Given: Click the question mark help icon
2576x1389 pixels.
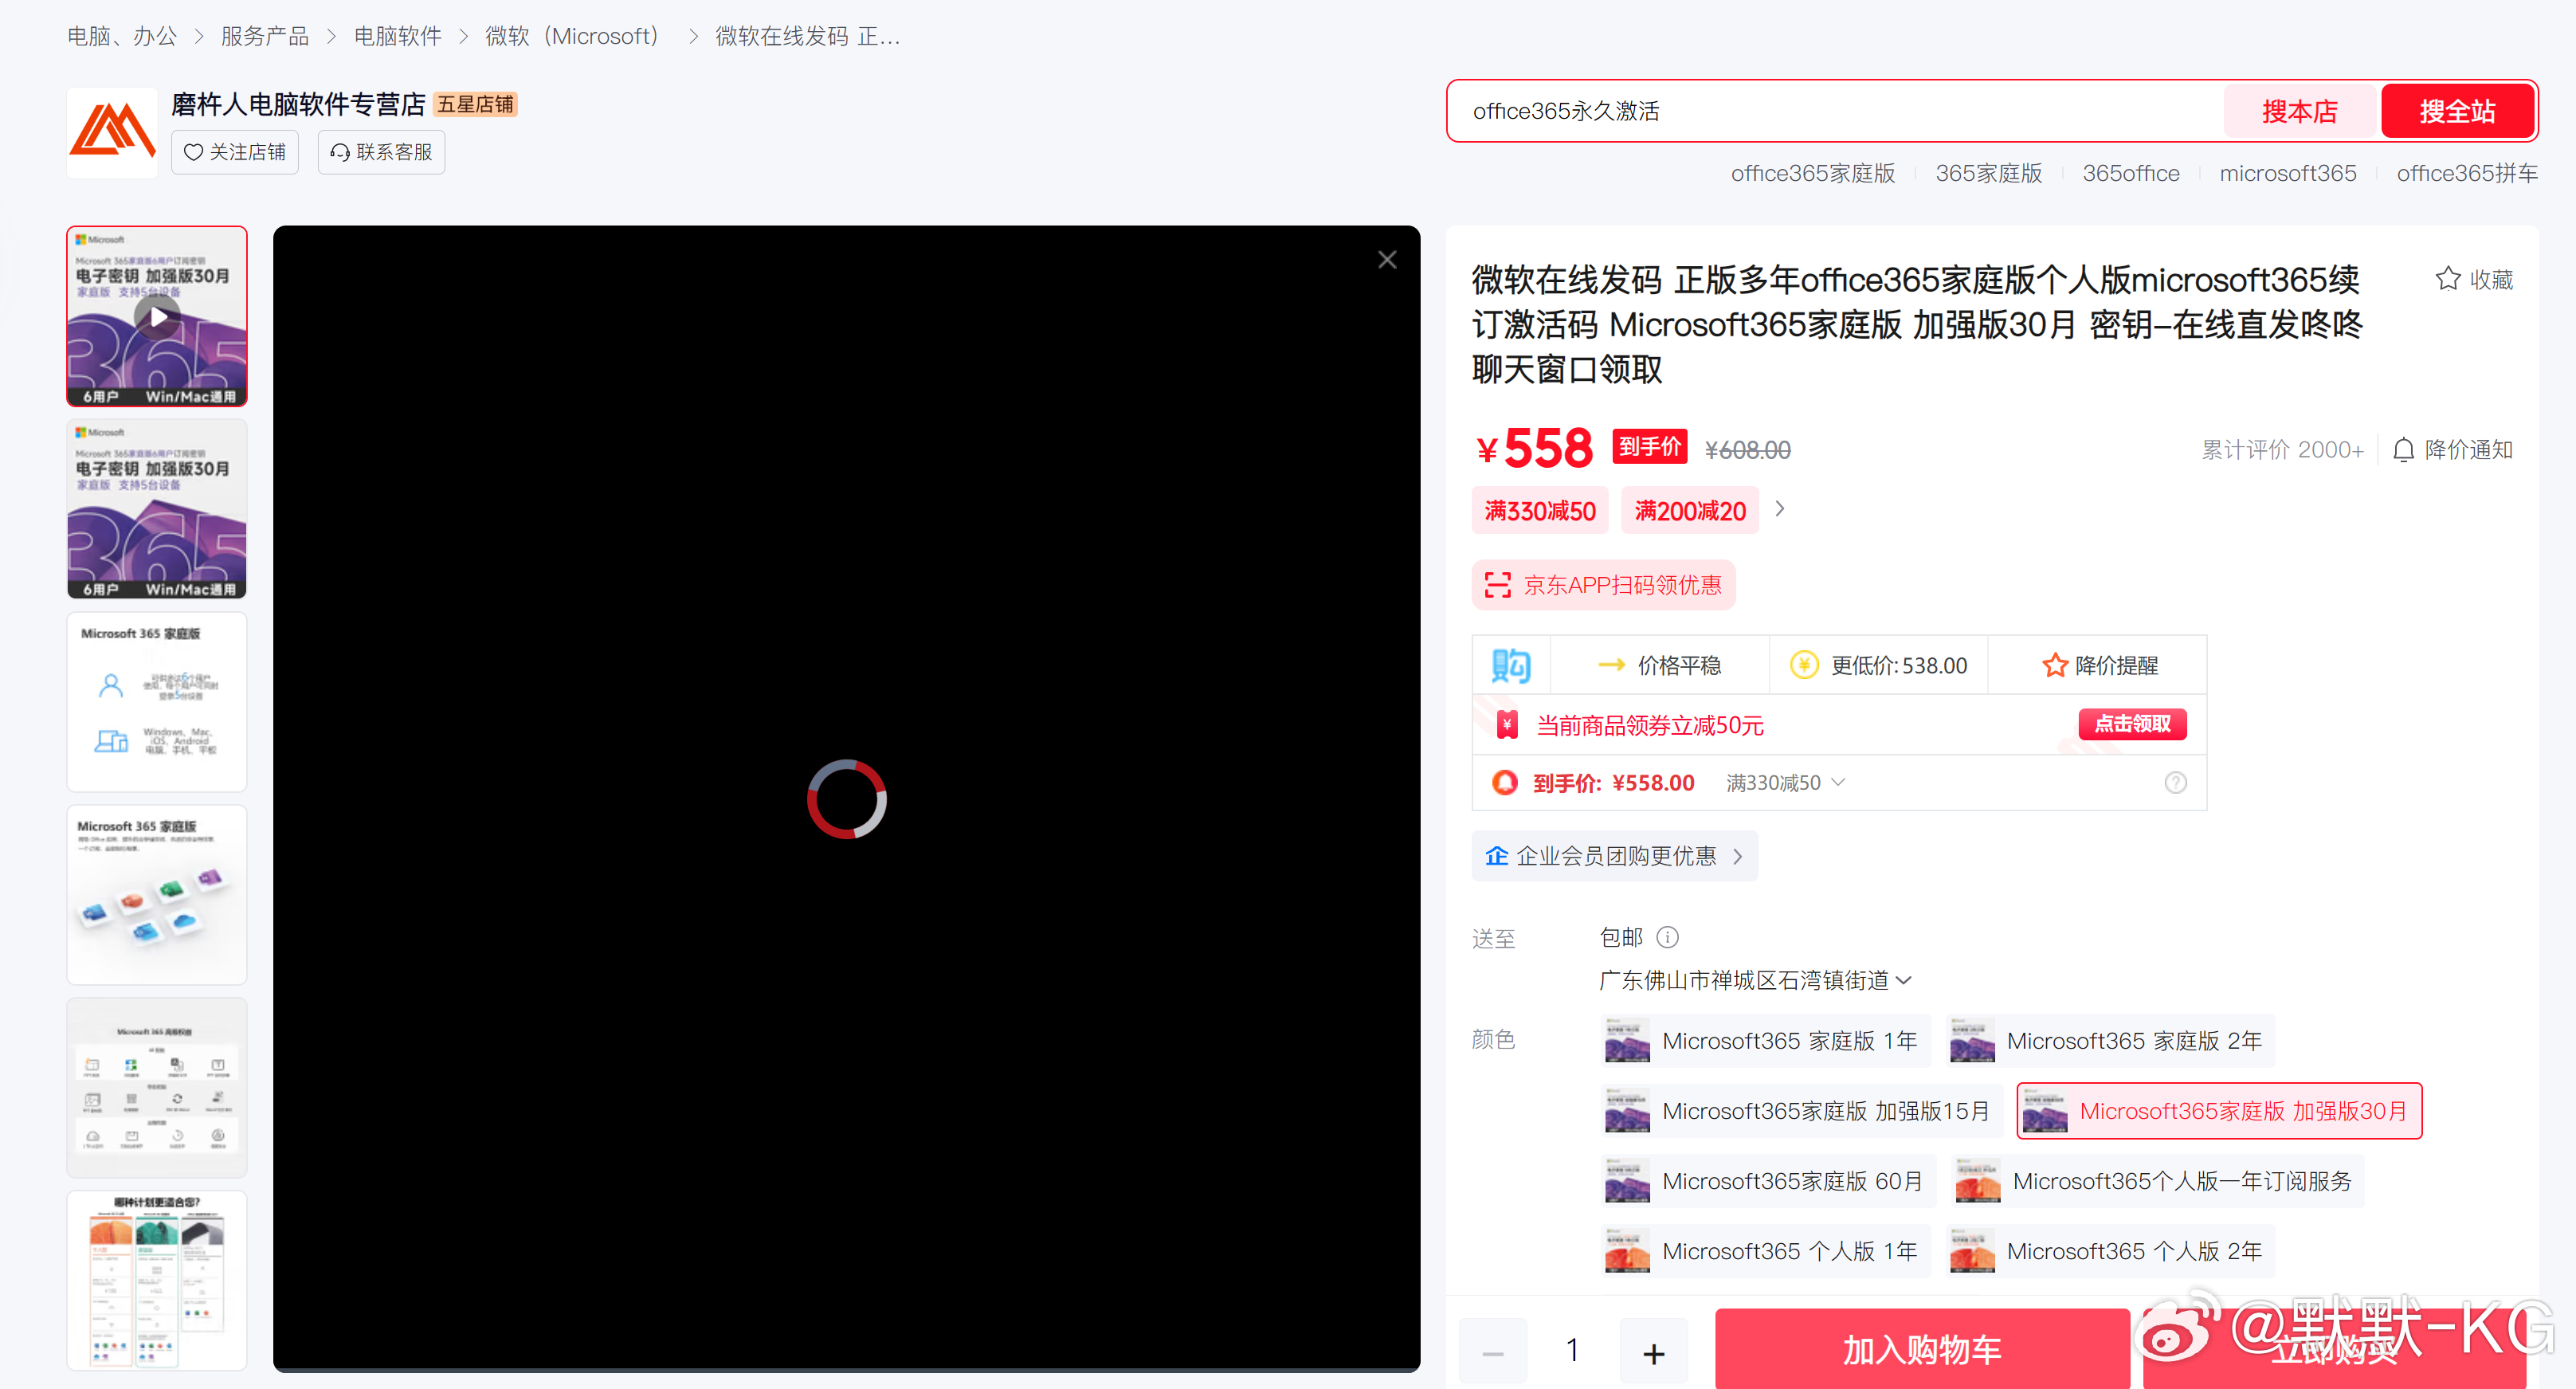Looking at the screenshot, I should tap(2175, 783).
